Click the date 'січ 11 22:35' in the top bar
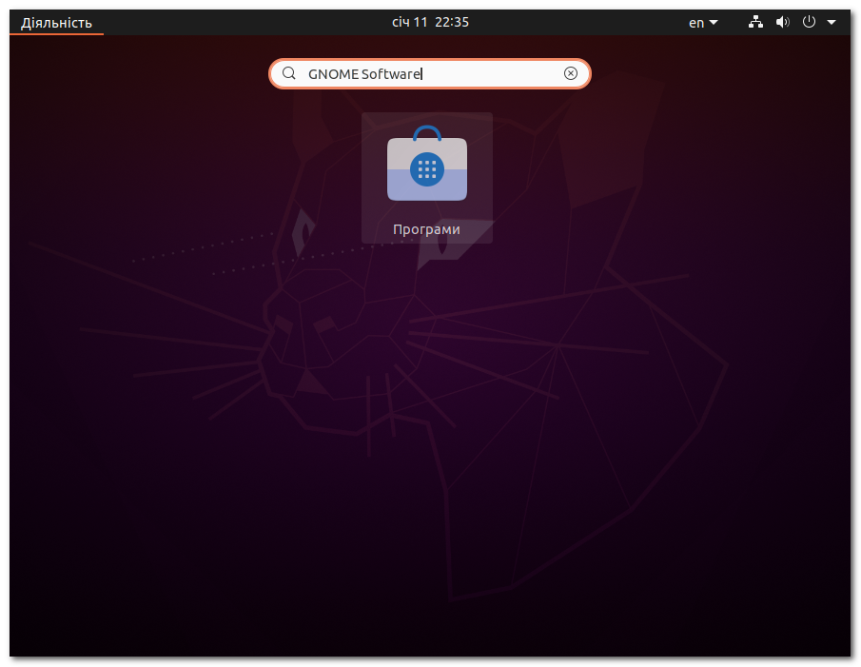 (430, 21)
